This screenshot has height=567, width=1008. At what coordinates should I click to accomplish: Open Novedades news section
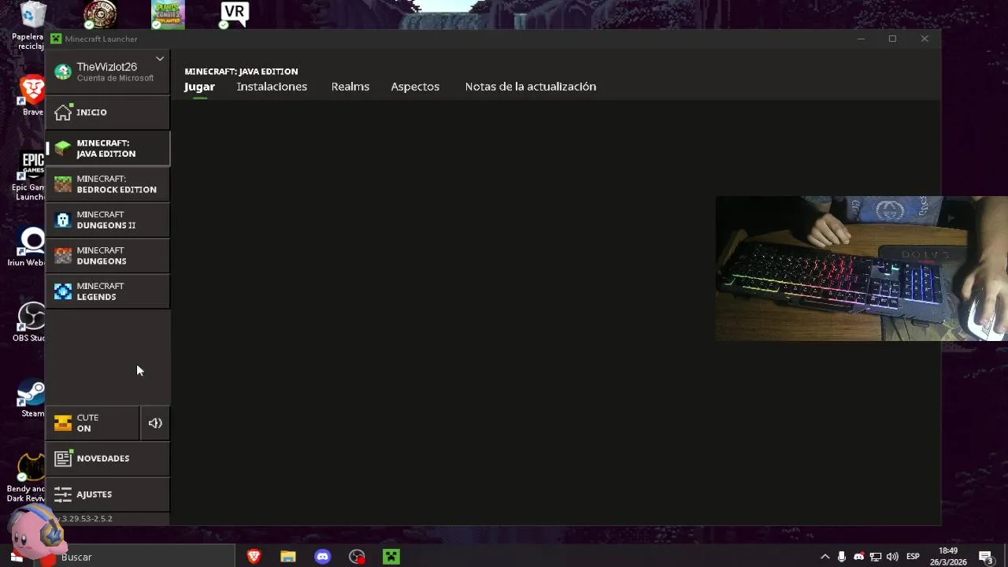(x=108, y=458)
